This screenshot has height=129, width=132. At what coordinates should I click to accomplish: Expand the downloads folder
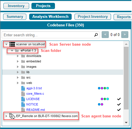[18, 56]
